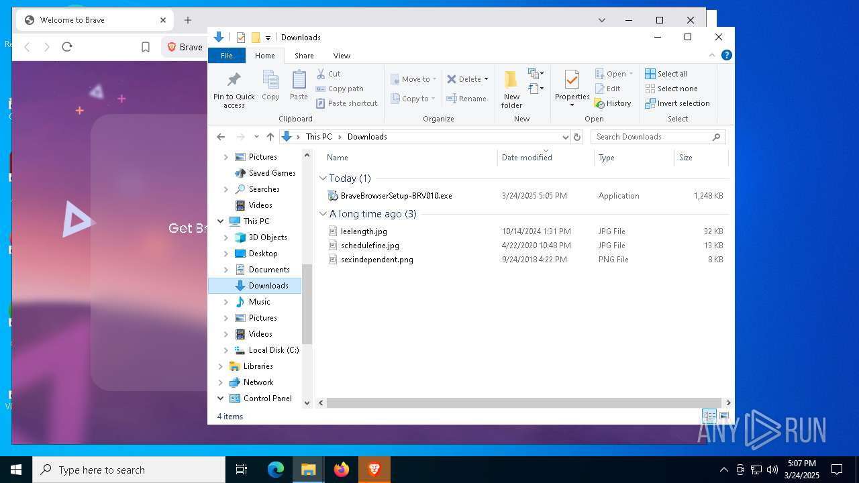The width and height of the screenshot is (859, 483).
Task: Select schedulefine.jpg file
Action: [x=370, y=246]
